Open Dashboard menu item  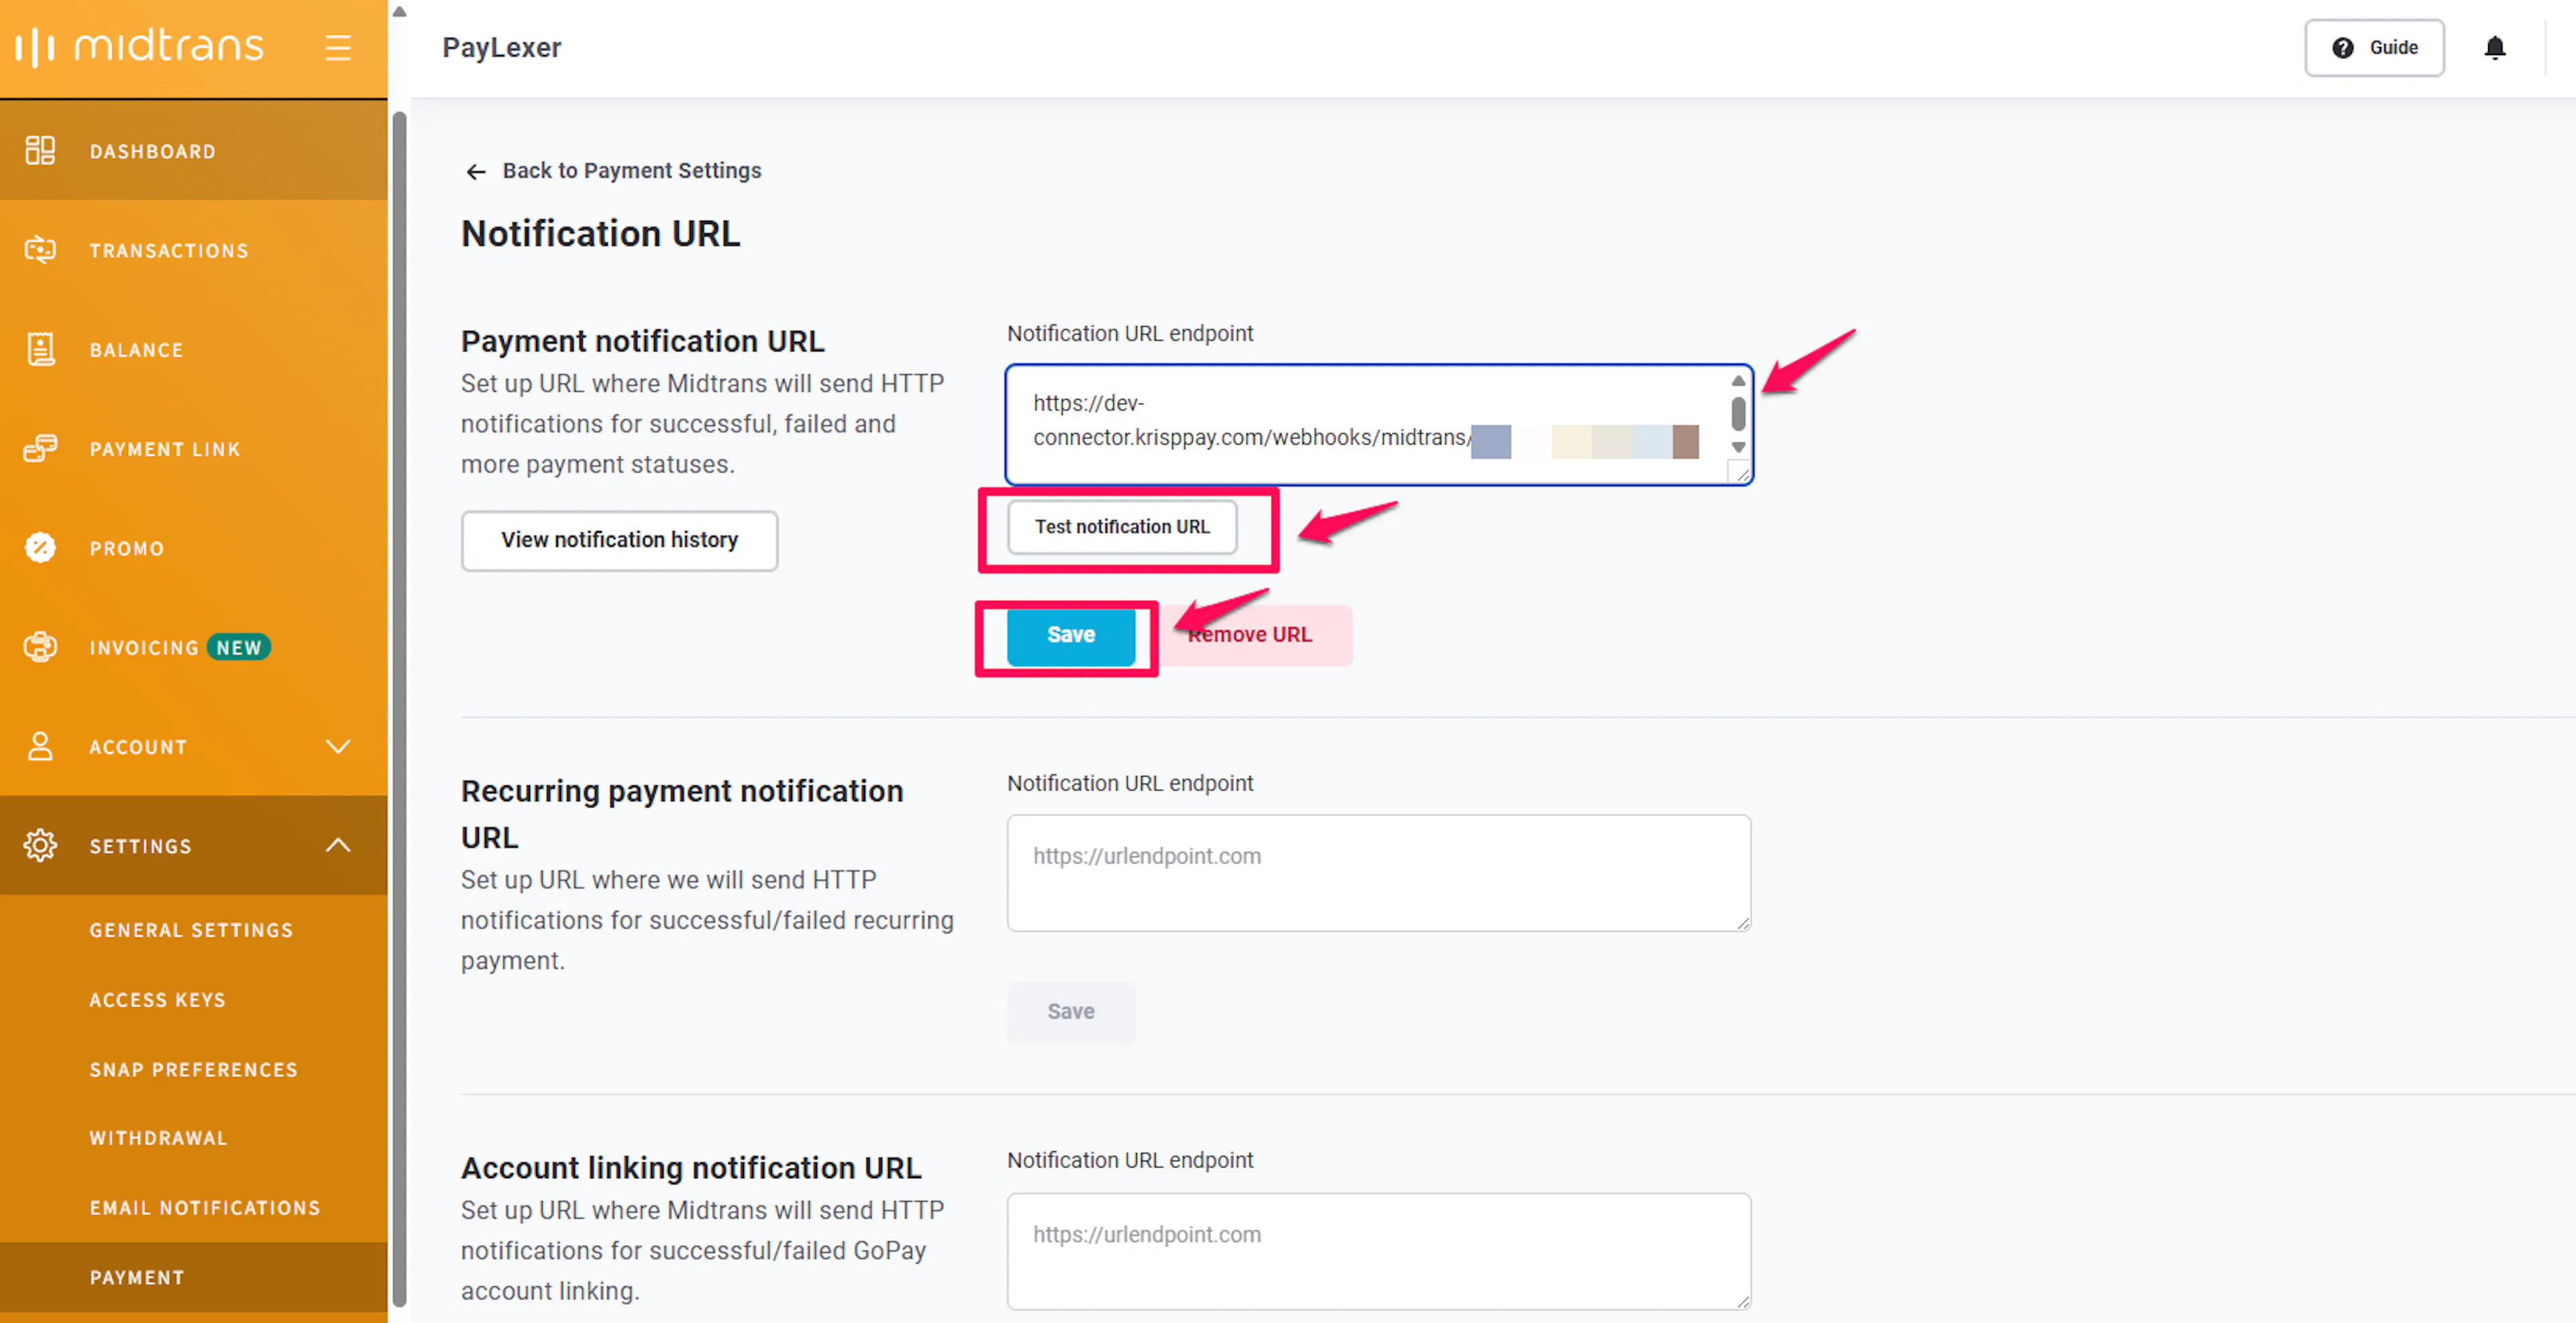click(193, 151)
